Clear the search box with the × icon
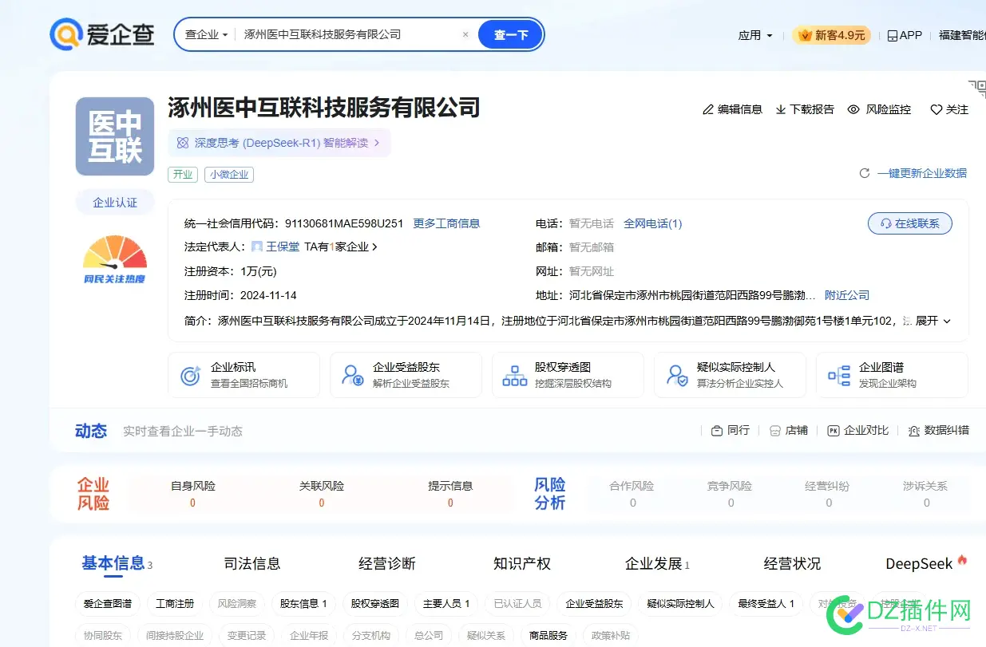986x647 pixels. (465, 34)
